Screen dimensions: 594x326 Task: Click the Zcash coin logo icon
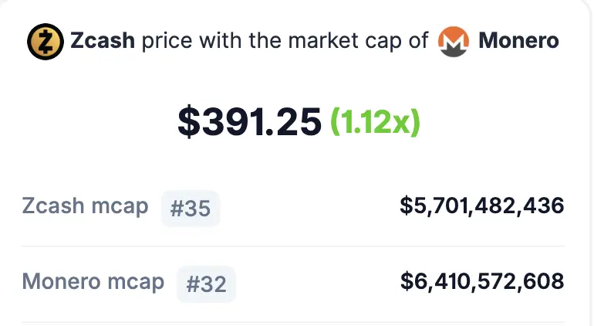(x=46, y=41)
